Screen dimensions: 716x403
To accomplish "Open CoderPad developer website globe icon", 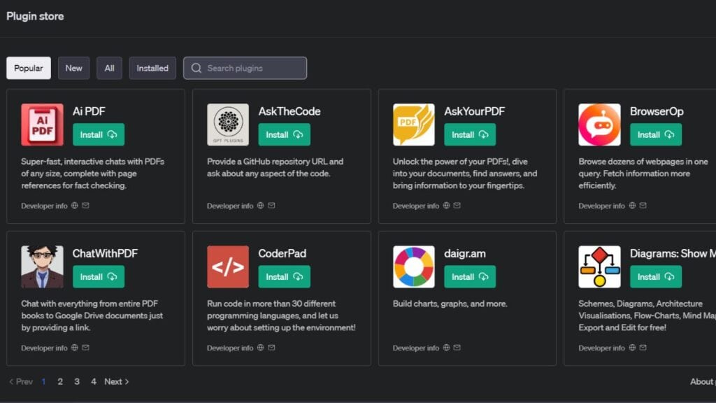I will click(260, 348).
